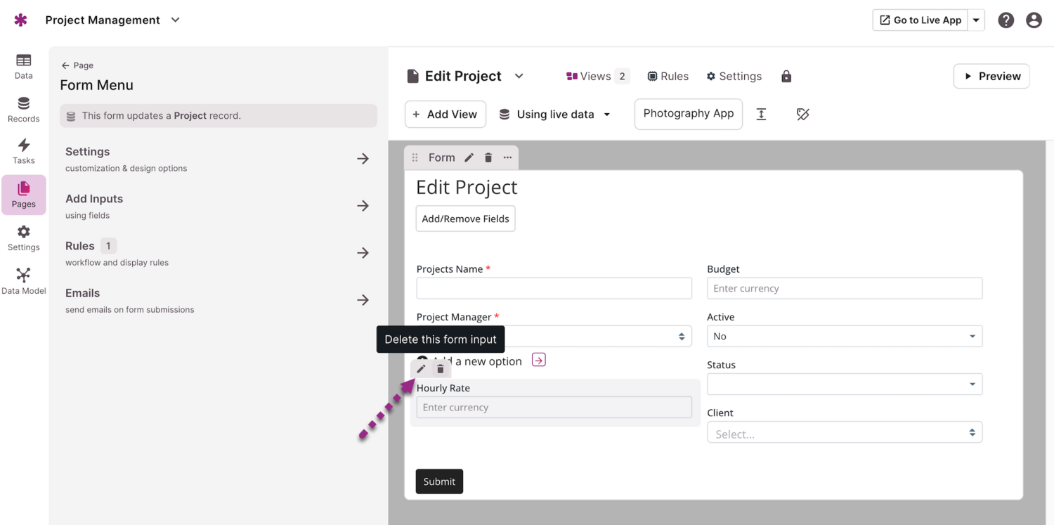Open the Using live data dropdown

click(x=554, y=114)
